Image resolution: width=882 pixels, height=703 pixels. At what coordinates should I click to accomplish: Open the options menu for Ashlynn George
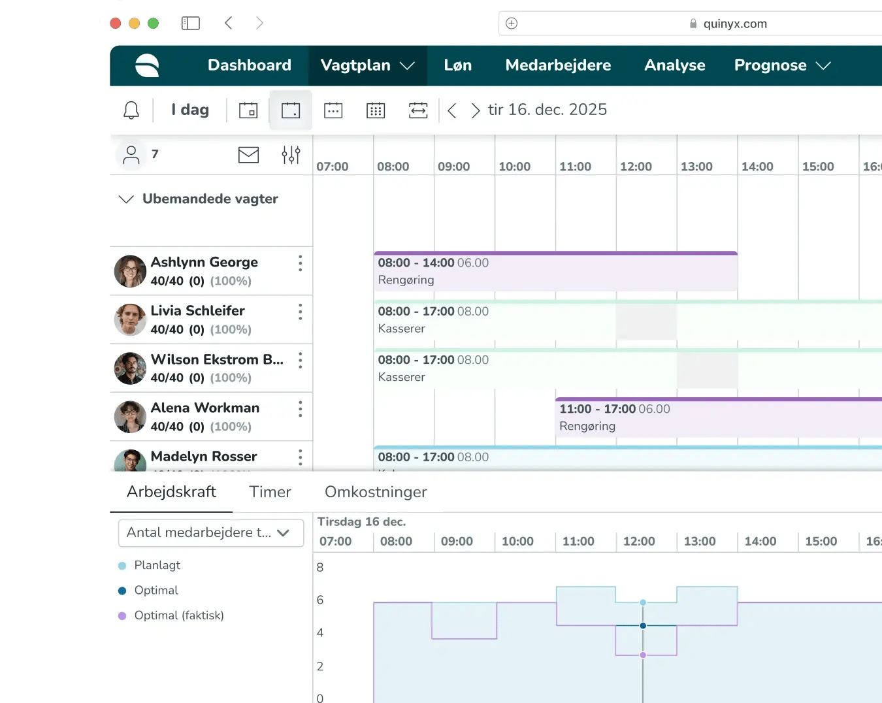click(301, 263)
